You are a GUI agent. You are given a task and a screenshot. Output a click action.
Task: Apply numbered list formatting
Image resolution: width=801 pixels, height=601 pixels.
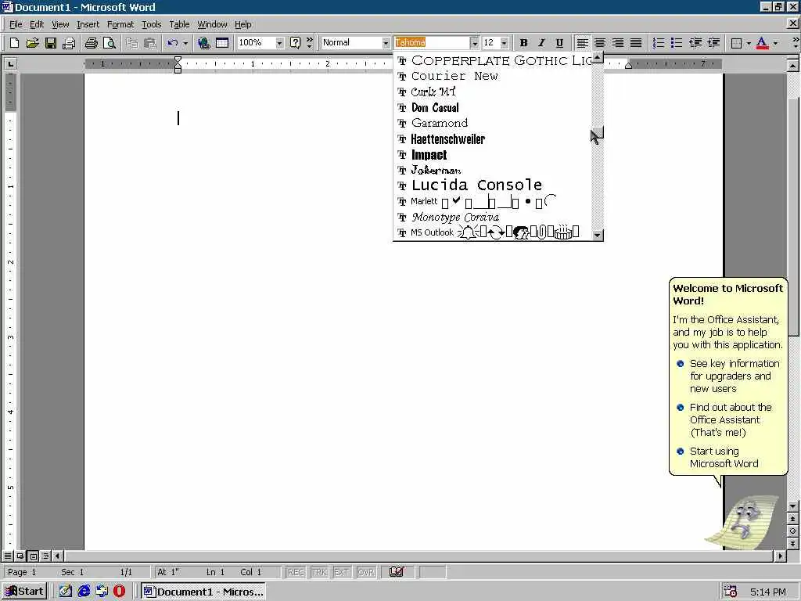point(659,43)
